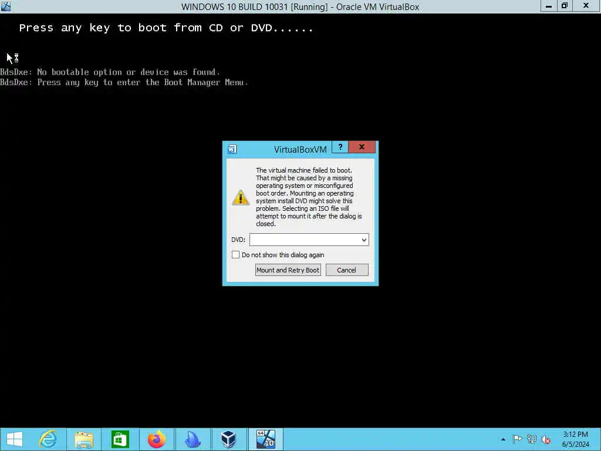Restore down the VirtualBox VM window
This screenshot has height=451, width=601.
(x=564, y=6)
